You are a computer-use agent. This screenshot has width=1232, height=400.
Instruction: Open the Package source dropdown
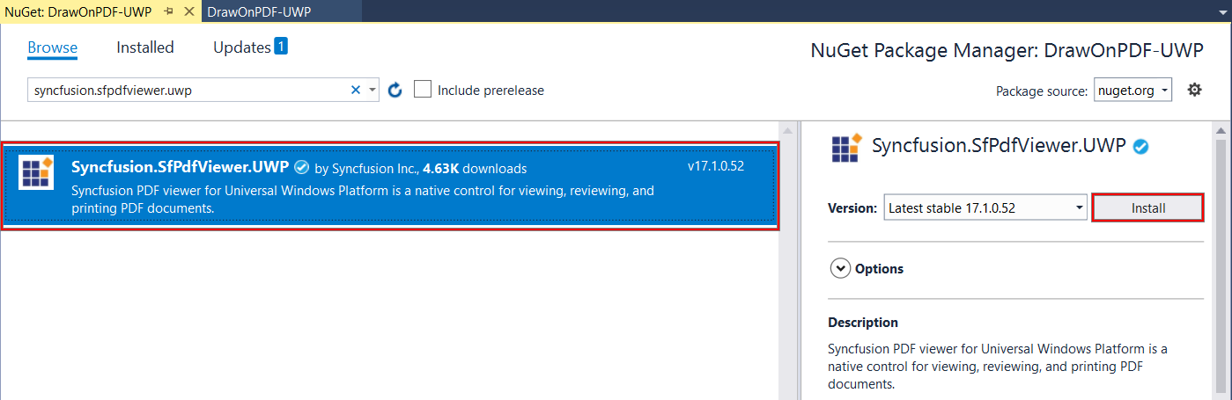(1132, 90)
